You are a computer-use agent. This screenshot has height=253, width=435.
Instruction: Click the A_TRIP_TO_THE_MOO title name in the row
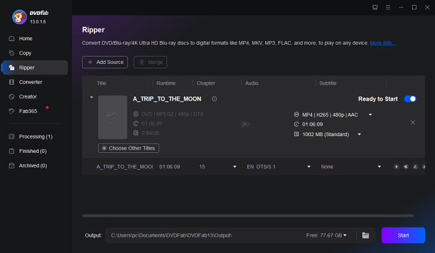[x=124, y=167]
